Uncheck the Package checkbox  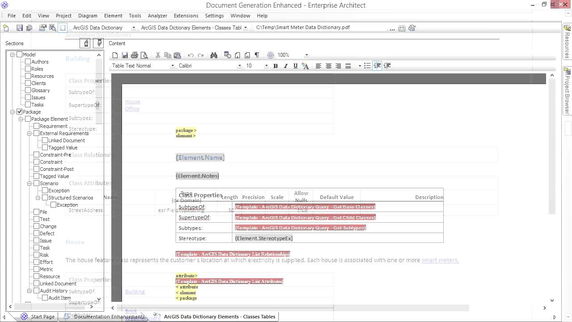(19, 112)
